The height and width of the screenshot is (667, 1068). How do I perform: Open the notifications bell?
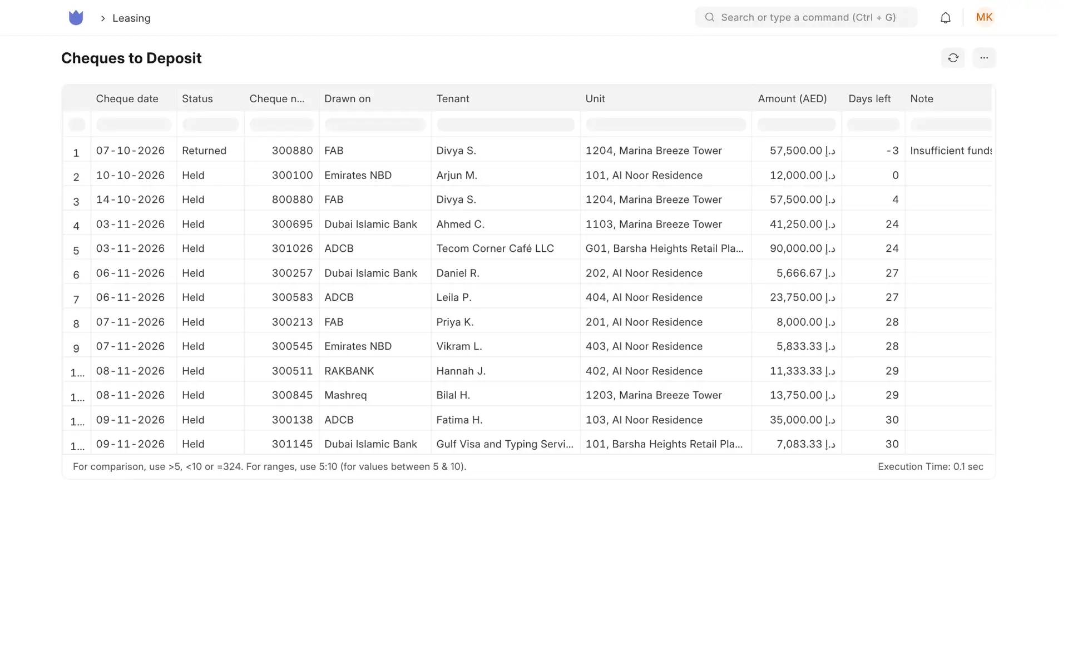[945, 18]
